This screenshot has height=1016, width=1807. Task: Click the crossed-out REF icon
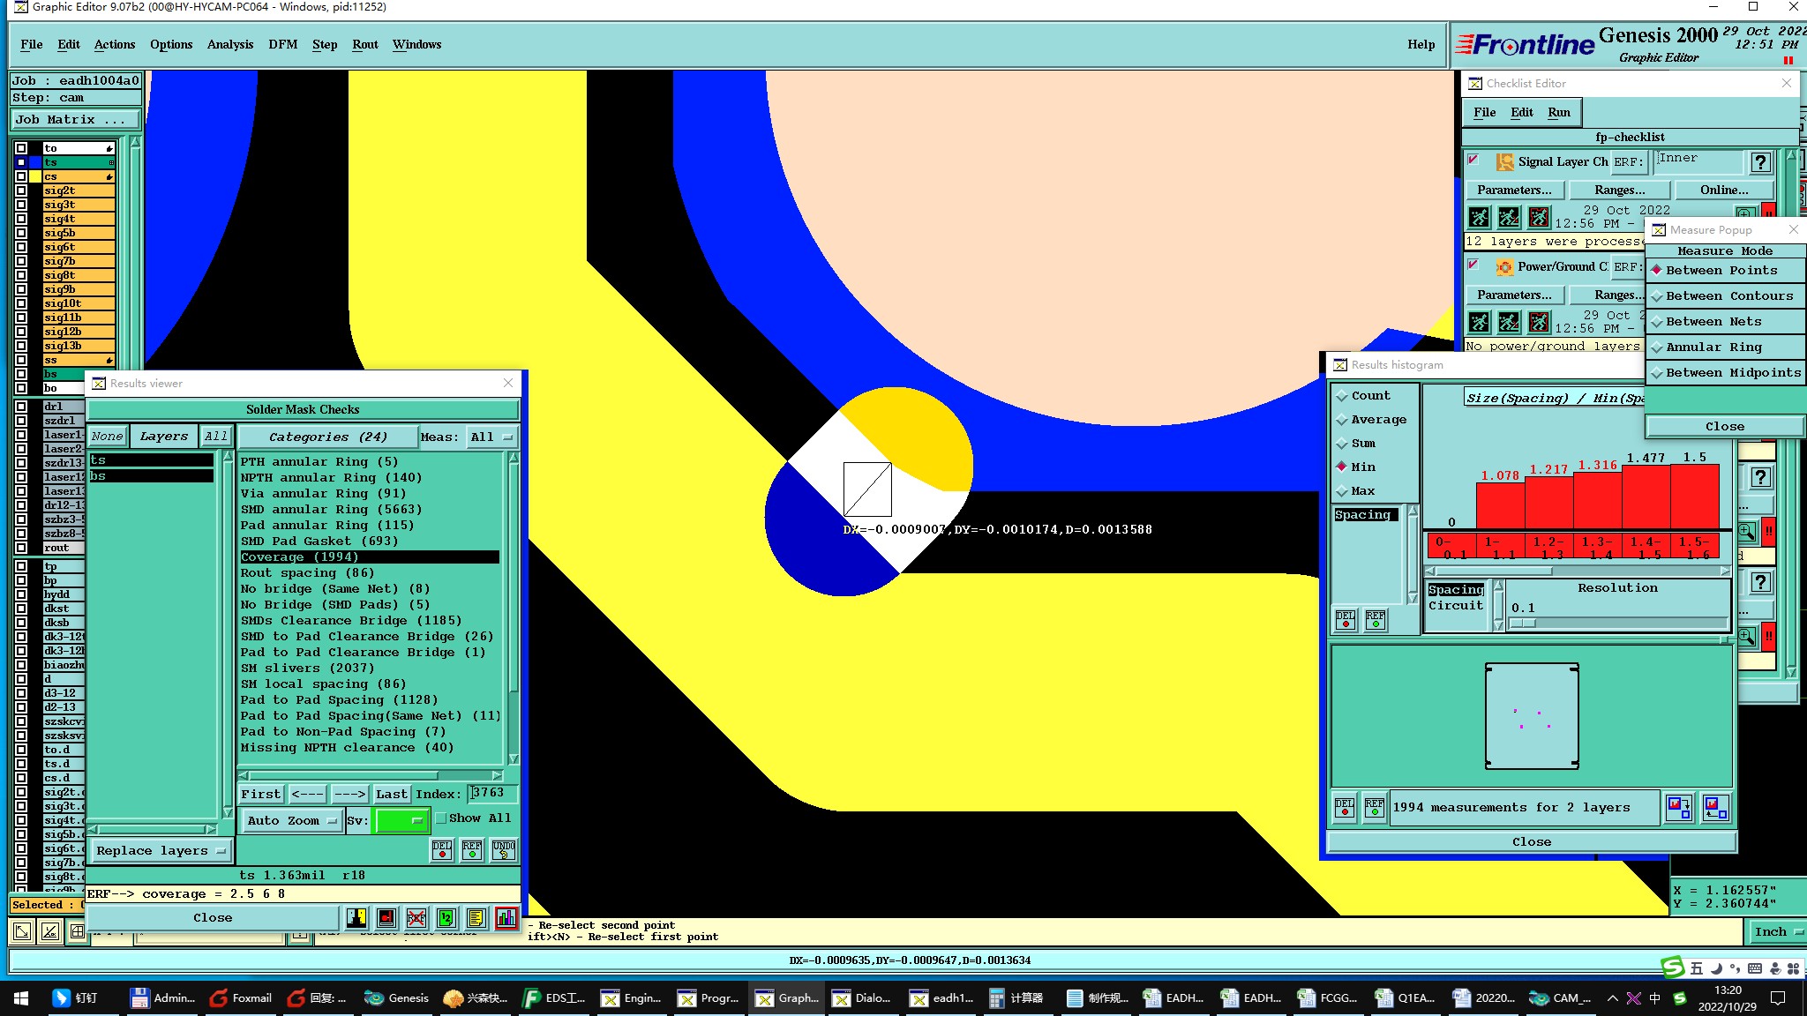416,918
